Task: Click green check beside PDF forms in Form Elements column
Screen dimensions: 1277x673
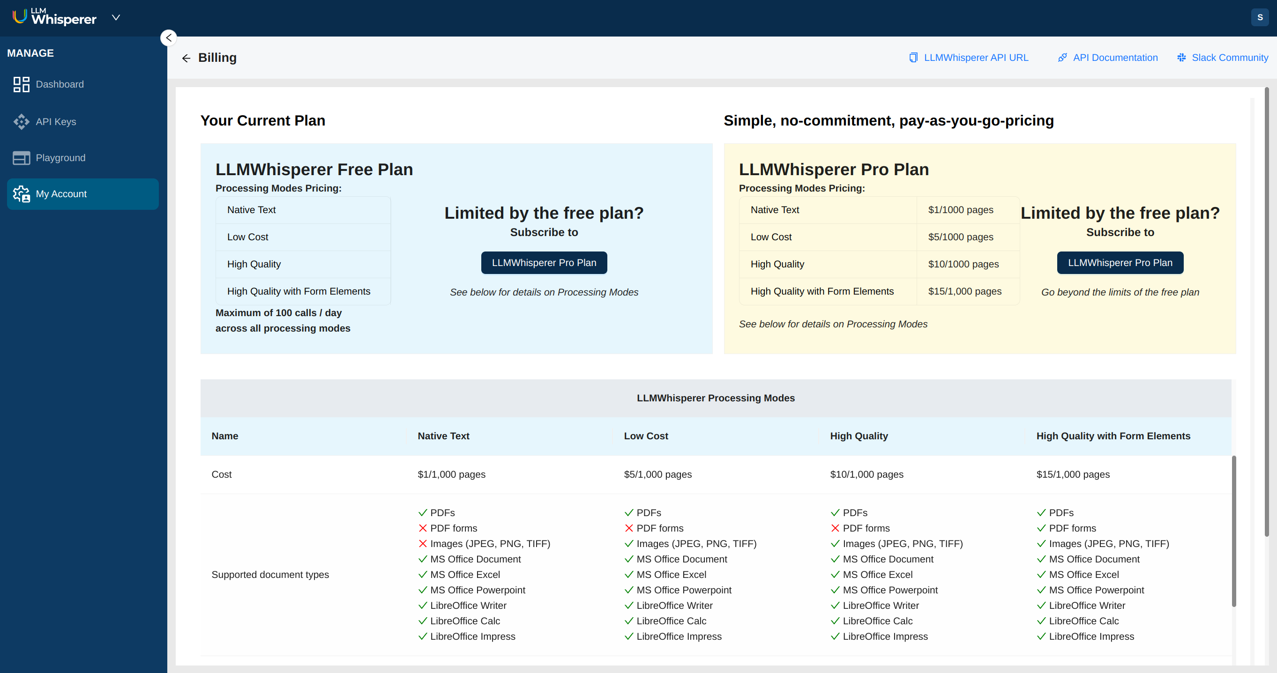Action: (1041, 528)
